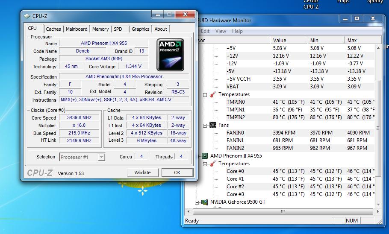Click the Level 3 cache value 6 MBytes
Screen dimensions: 389x234
(x=147, y=140)
